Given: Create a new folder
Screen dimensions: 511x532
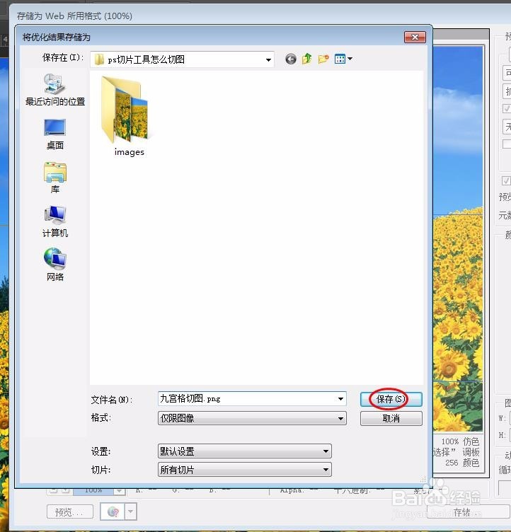Looking at the screenshot, I should coord(323,59).
